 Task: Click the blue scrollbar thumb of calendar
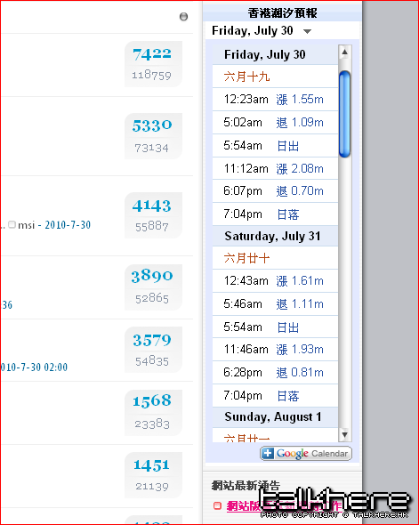[x=344, y=114]
